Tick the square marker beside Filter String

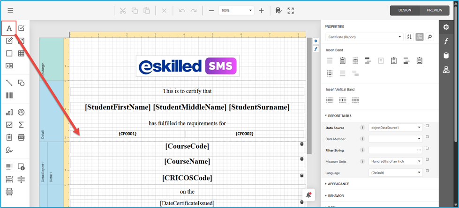coord(427,149)
